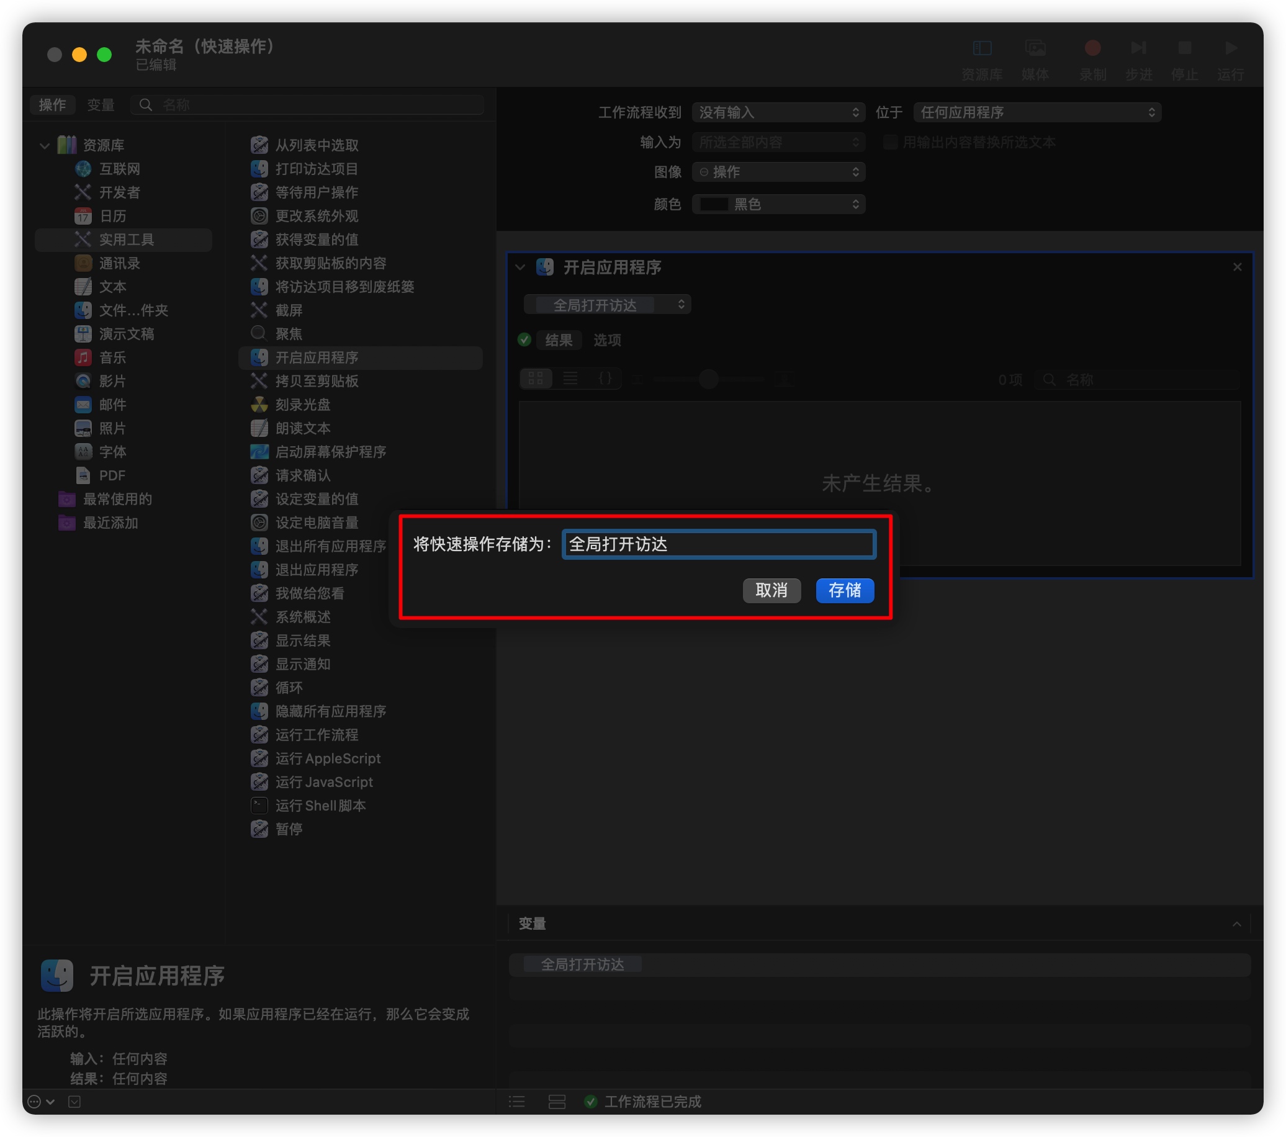Screen dimensions: 1286x1137
Task: Switch results to icon grid view
Action: 536,378
